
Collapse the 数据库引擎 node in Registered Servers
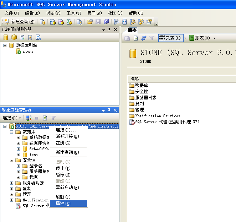(5, 45)
